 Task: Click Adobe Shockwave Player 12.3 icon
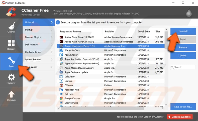(61, 46)
